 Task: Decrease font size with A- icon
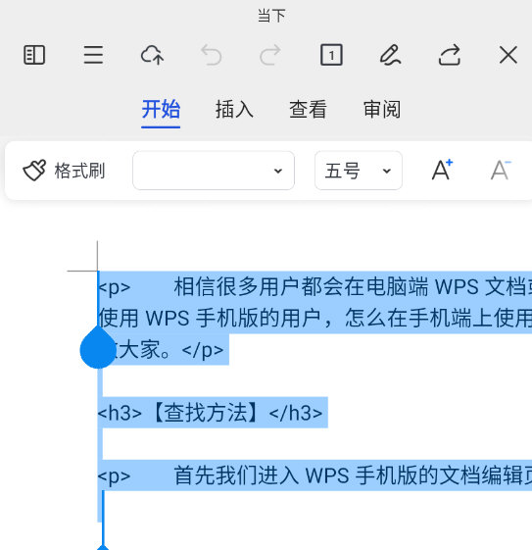pos(501,171)
